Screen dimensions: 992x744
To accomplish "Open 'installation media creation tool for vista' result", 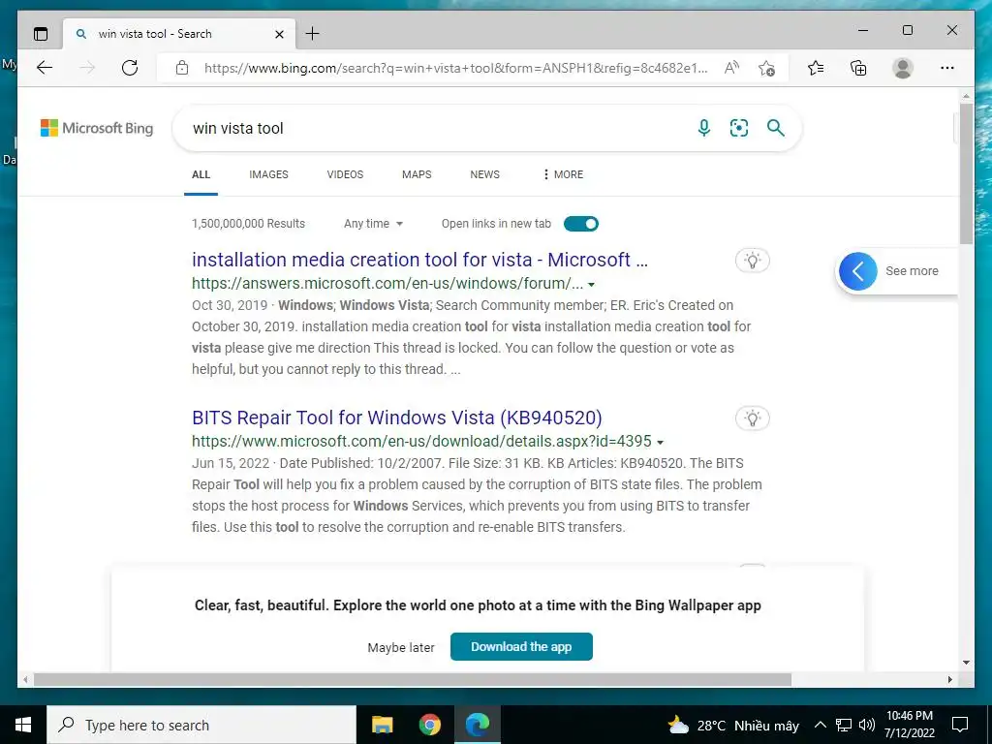I will click(419, 260).
